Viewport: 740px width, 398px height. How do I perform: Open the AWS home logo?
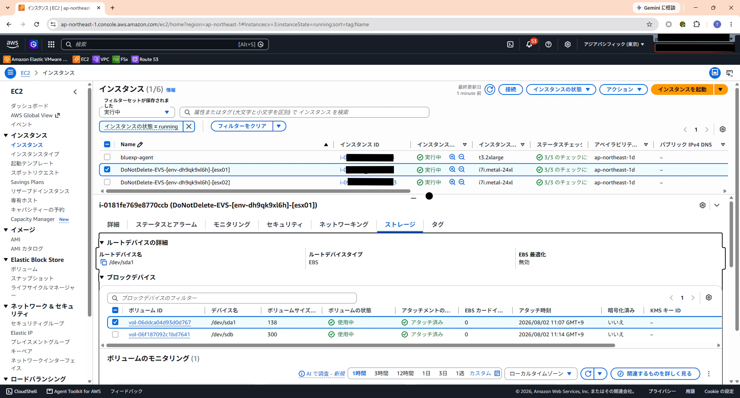tap(13, 44)
